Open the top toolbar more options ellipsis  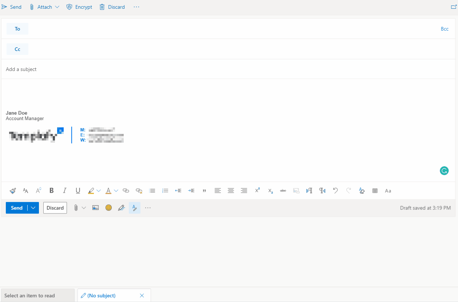[136, 7]
